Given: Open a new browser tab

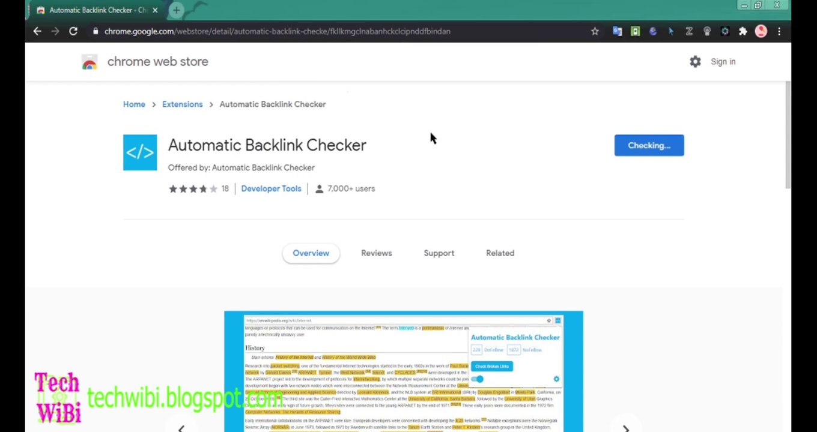Looking at the screenshot, I should (176, 10).
